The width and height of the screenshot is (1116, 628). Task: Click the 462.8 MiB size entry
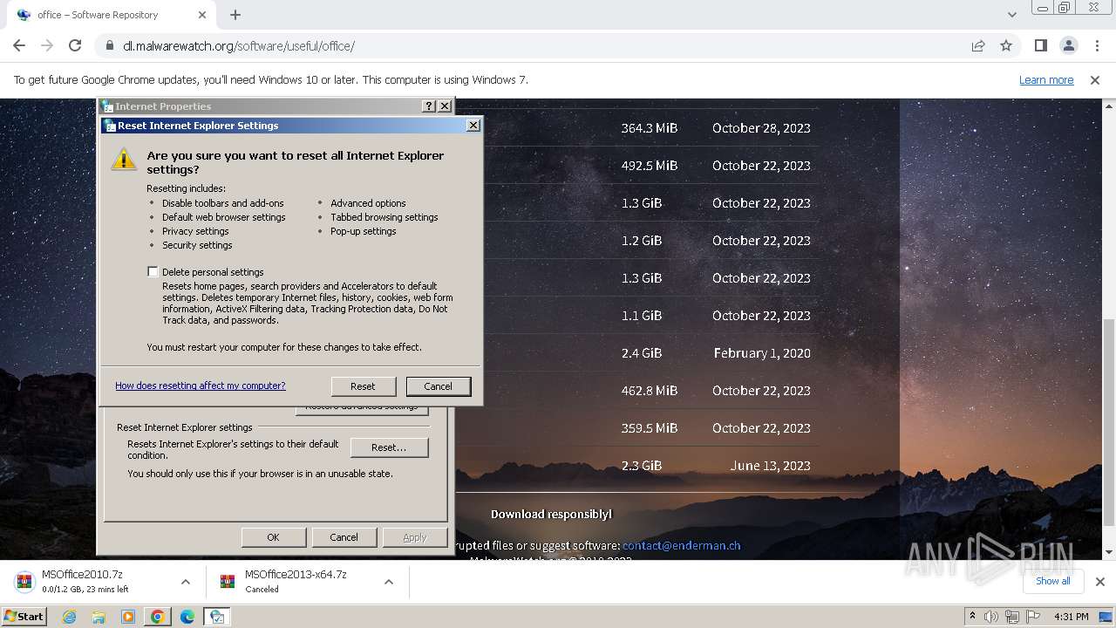tap(650, 391)
